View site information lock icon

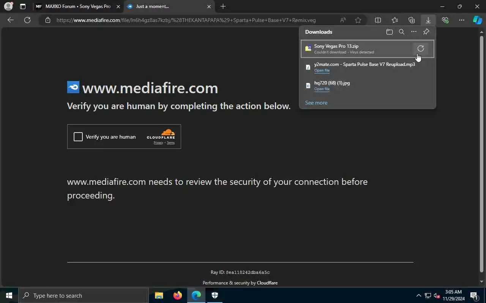[x=48, y=20]
